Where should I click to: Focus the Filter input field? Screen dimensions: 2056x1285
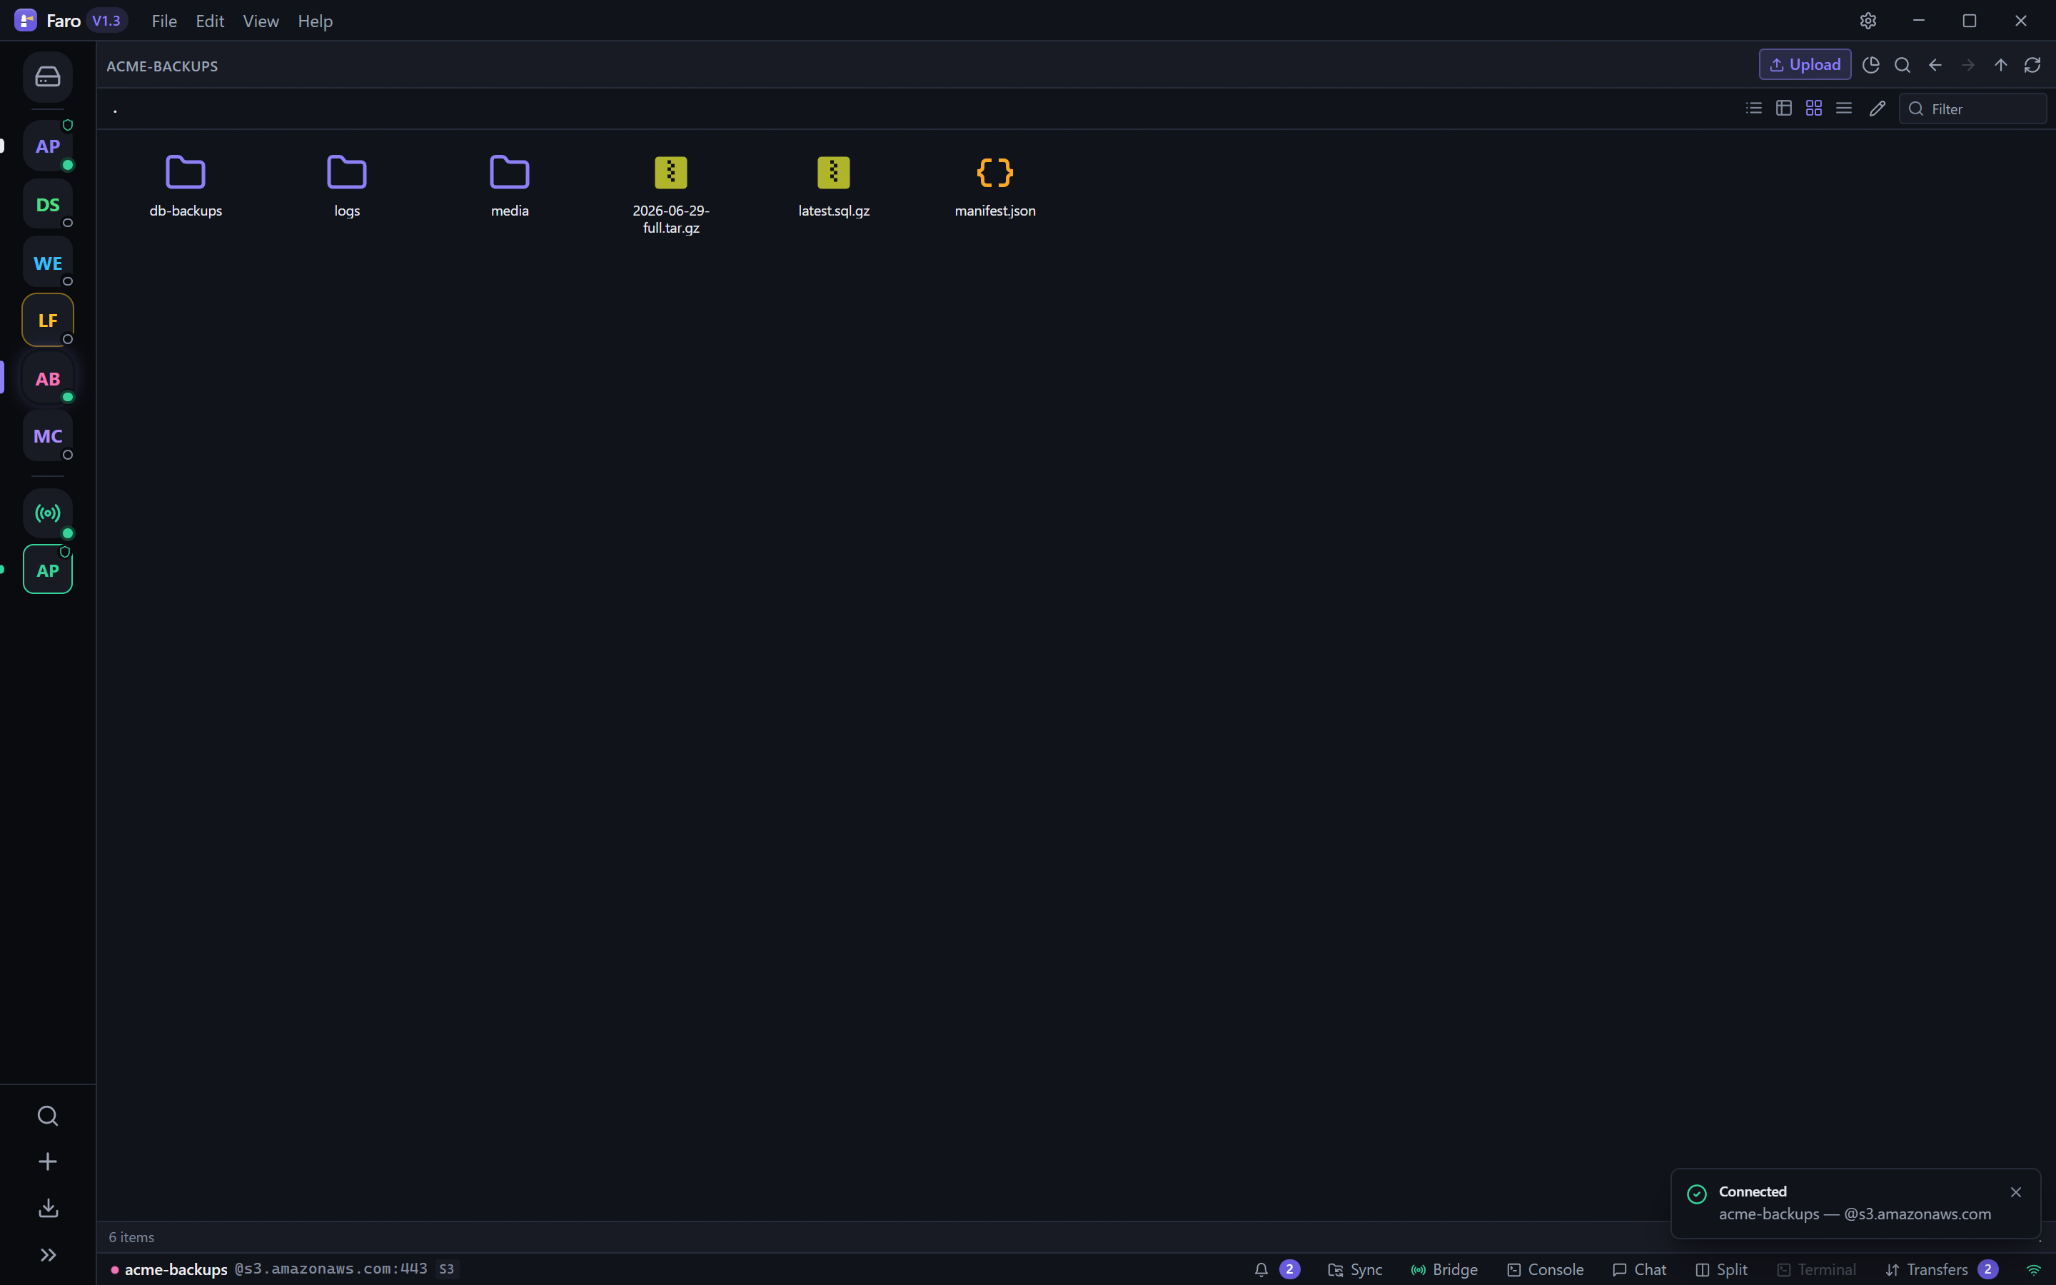pyautogui.click(x=1972, y=109)
